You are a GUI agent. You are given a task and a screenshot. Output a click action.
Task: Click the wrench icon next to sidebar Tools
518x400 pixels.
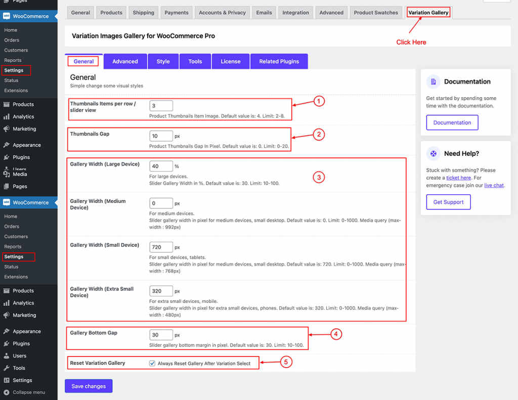click(6, 368)
